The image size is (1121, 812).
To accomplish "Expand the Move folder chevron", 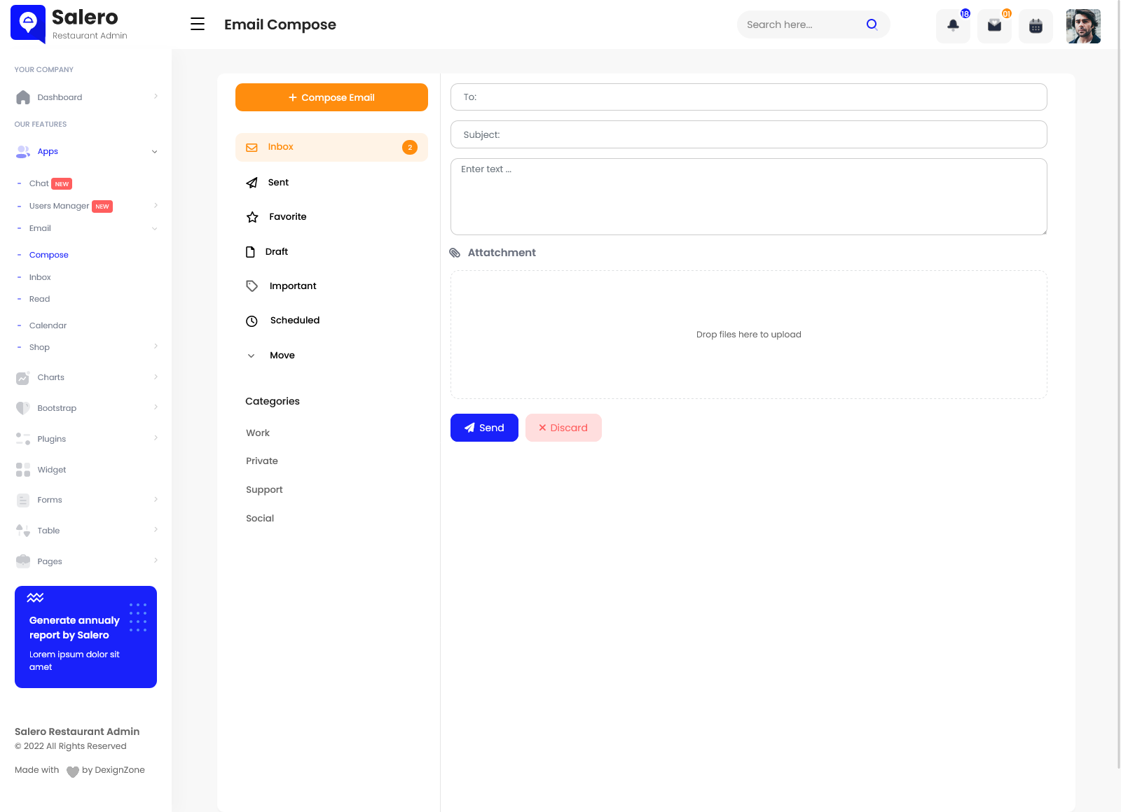I will pos(251,356).
